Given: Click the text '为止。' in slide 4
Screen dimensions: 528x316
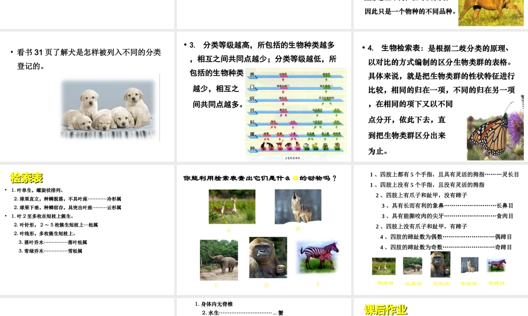Looking at the screenshot, I should (x=378, y=151).
